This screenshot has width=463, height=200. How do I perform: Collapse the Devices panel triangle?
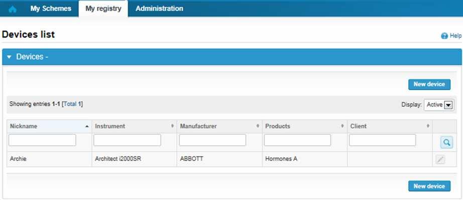(9, 57)
